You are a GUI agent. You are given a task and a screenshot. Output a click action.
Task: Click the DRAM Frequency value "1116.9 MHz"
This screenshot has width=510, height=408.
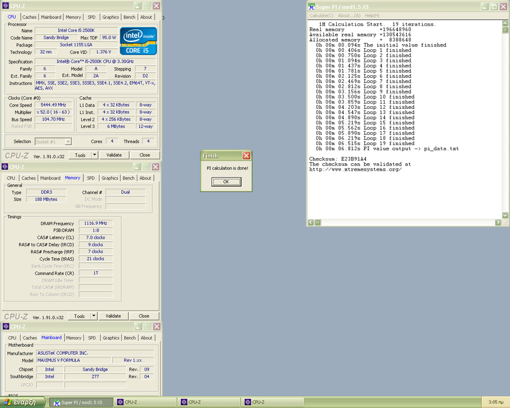click(96, 223)
